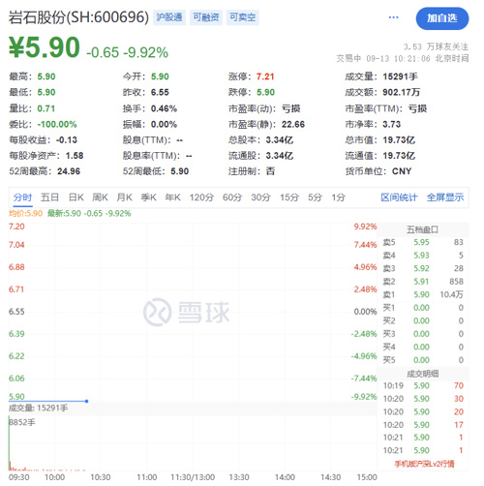Click the 卖3 order row at 5.92

point(423,268)
